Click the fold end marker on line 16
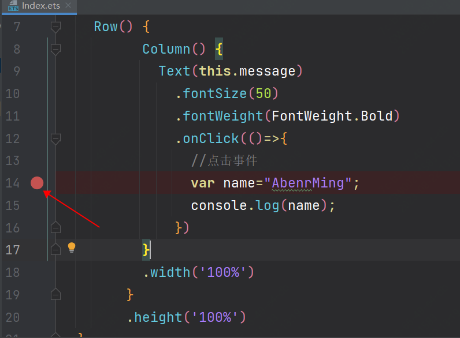The image size is (460, 338). [55, 227]
